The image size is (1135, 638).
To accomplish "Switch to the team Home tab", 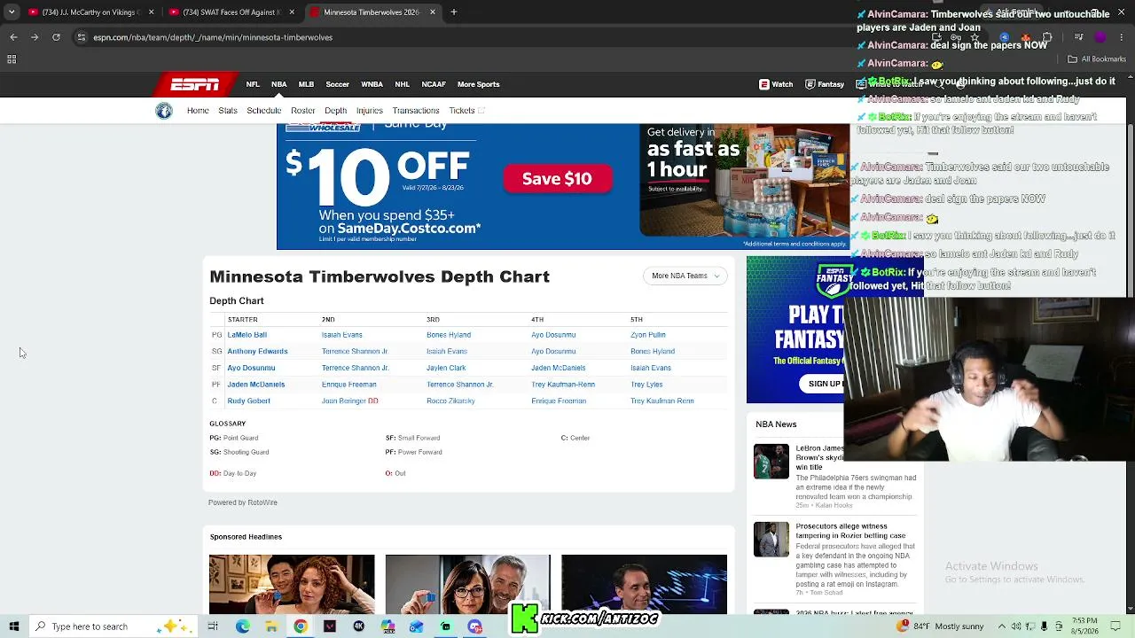I will (x=198, y=111).
